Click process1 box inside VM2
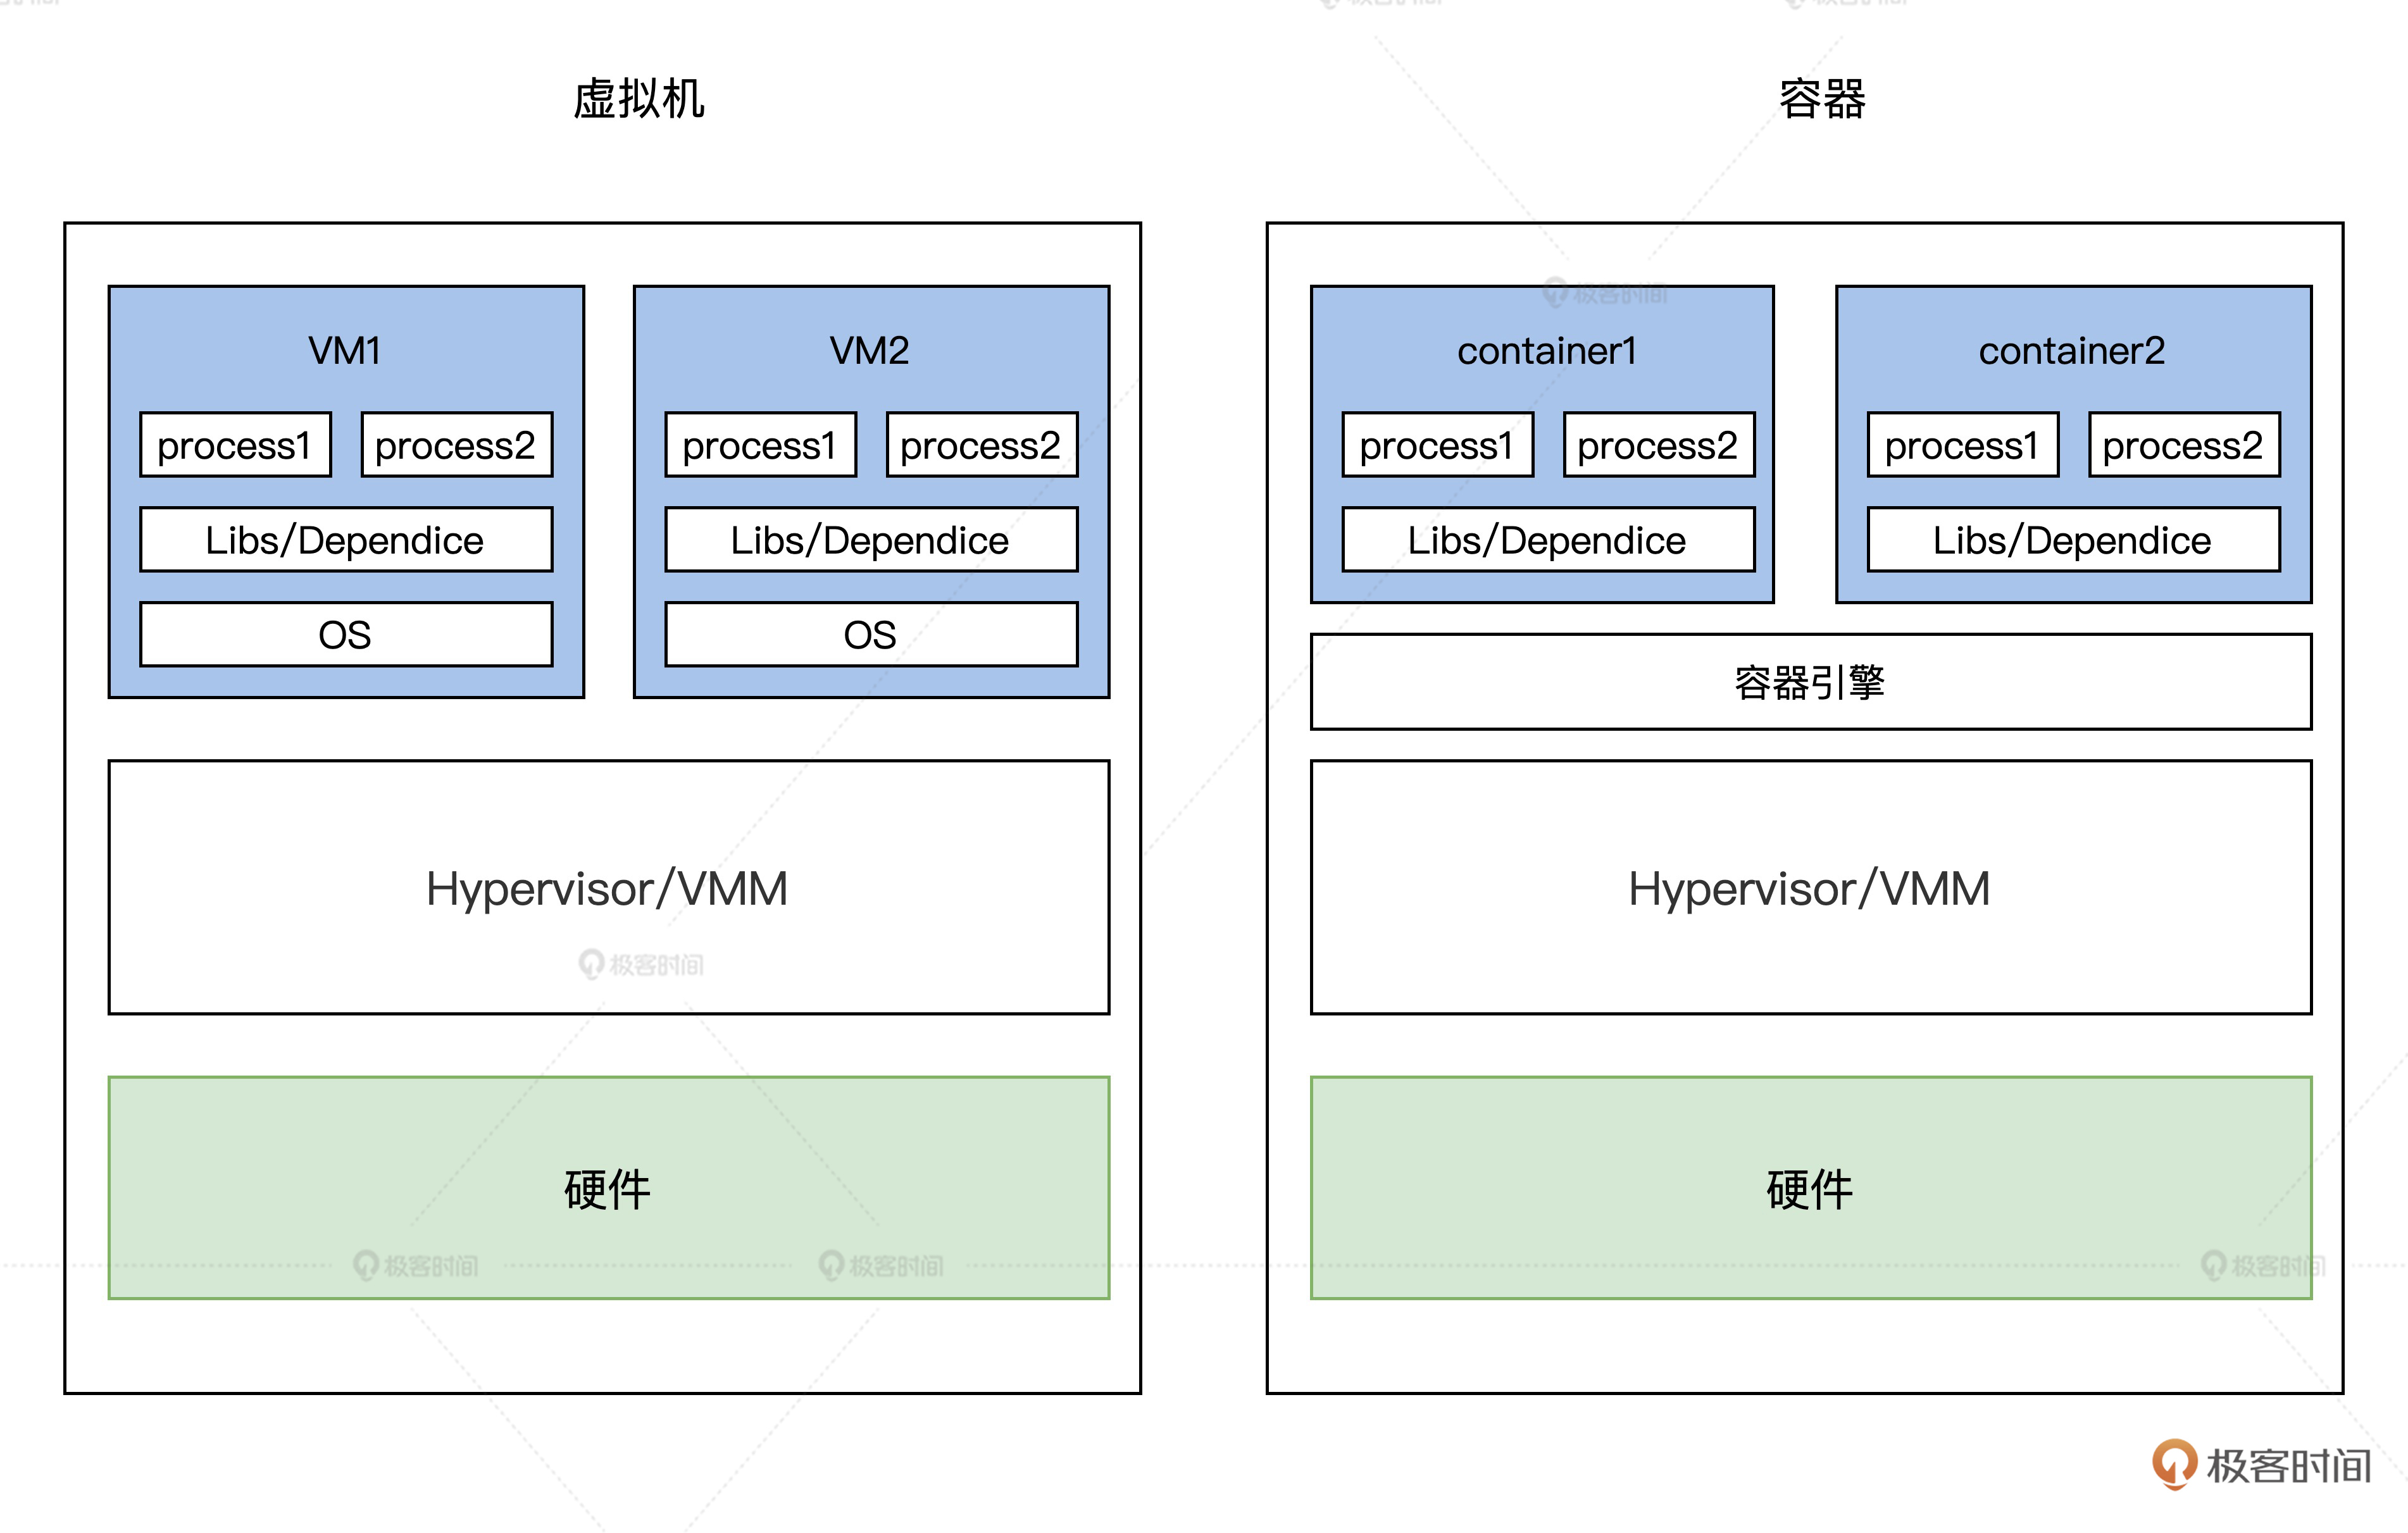This screenshot has width=2408, height=1533. click(x=760, y=445)
